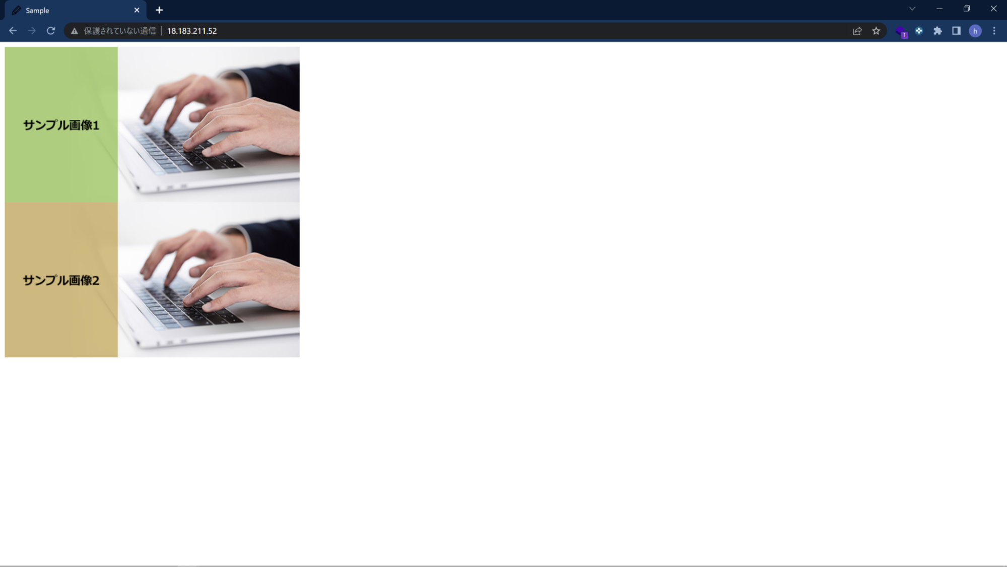The height and width of the screenshot is (567, 1007).
Task: Click the share/export icon in toolbar
Action: click(857, 30)
